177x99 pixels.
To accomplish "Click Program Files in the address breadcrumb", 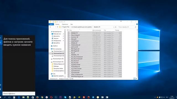I will pos(66,27).
